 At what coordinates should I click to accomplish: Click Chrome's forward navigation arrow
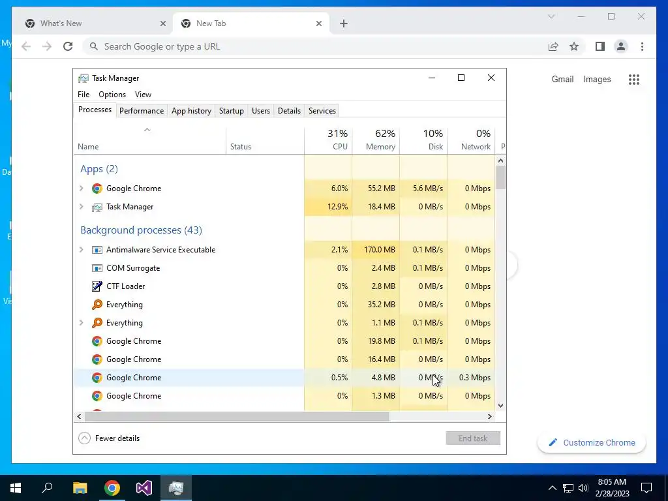coord(47,46)
